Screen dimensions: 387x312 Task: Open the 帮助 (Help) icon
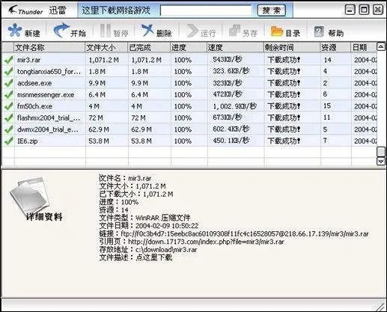(319, 31)
